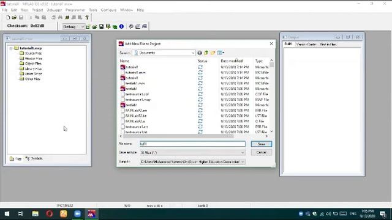This screenshot has height=220, width=392.
Task: Click PIC18F452 in the status bar
Action: point(66,205)
